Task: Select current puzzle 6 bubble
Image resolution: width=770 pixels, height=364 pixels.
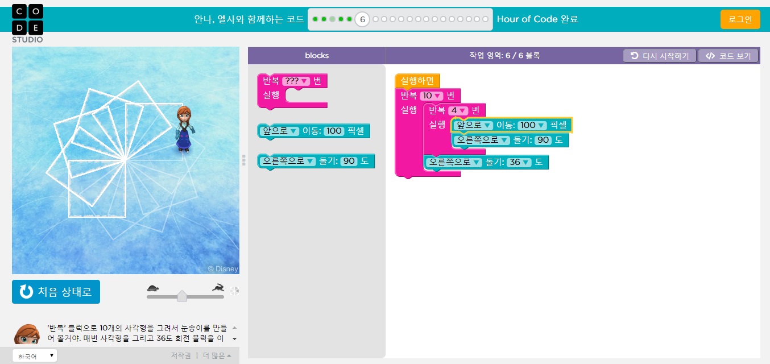Action: click(362, 19)
